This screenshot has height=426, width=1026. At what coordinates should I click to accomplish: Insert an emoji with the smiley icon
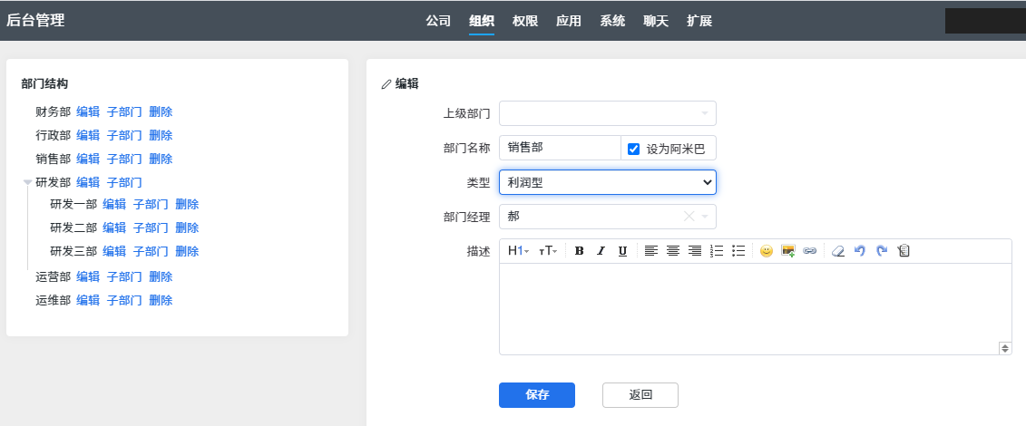click(767, 251)
